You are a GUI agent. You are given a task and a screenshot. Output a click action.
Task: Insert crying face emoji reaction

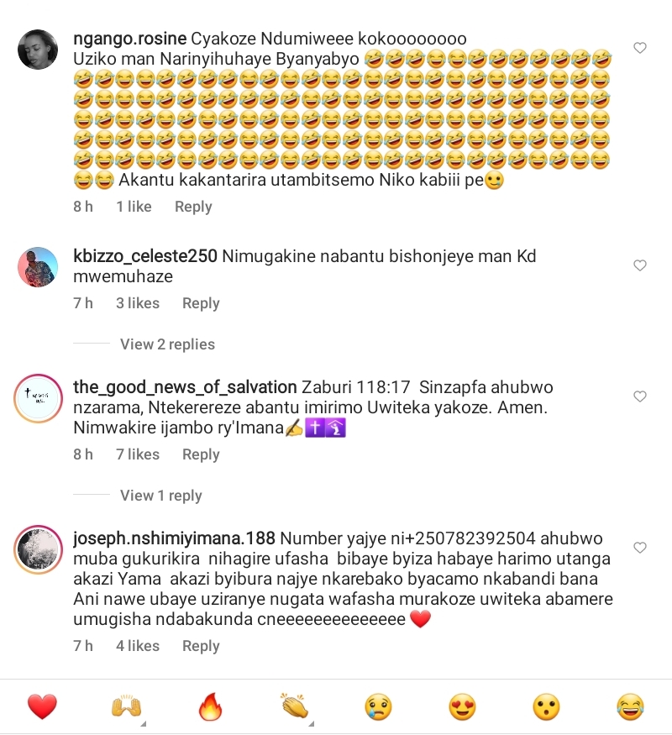point(379,706)
